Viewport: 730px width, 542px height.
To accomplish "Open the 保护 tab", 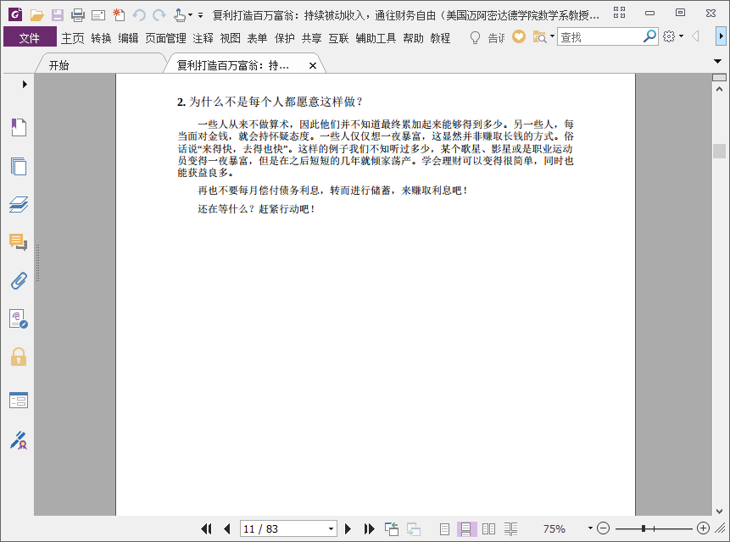I will [285, 37].
